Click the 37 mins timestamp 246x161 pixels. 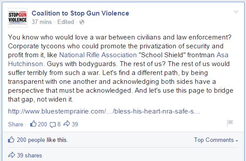pos(42,22)
